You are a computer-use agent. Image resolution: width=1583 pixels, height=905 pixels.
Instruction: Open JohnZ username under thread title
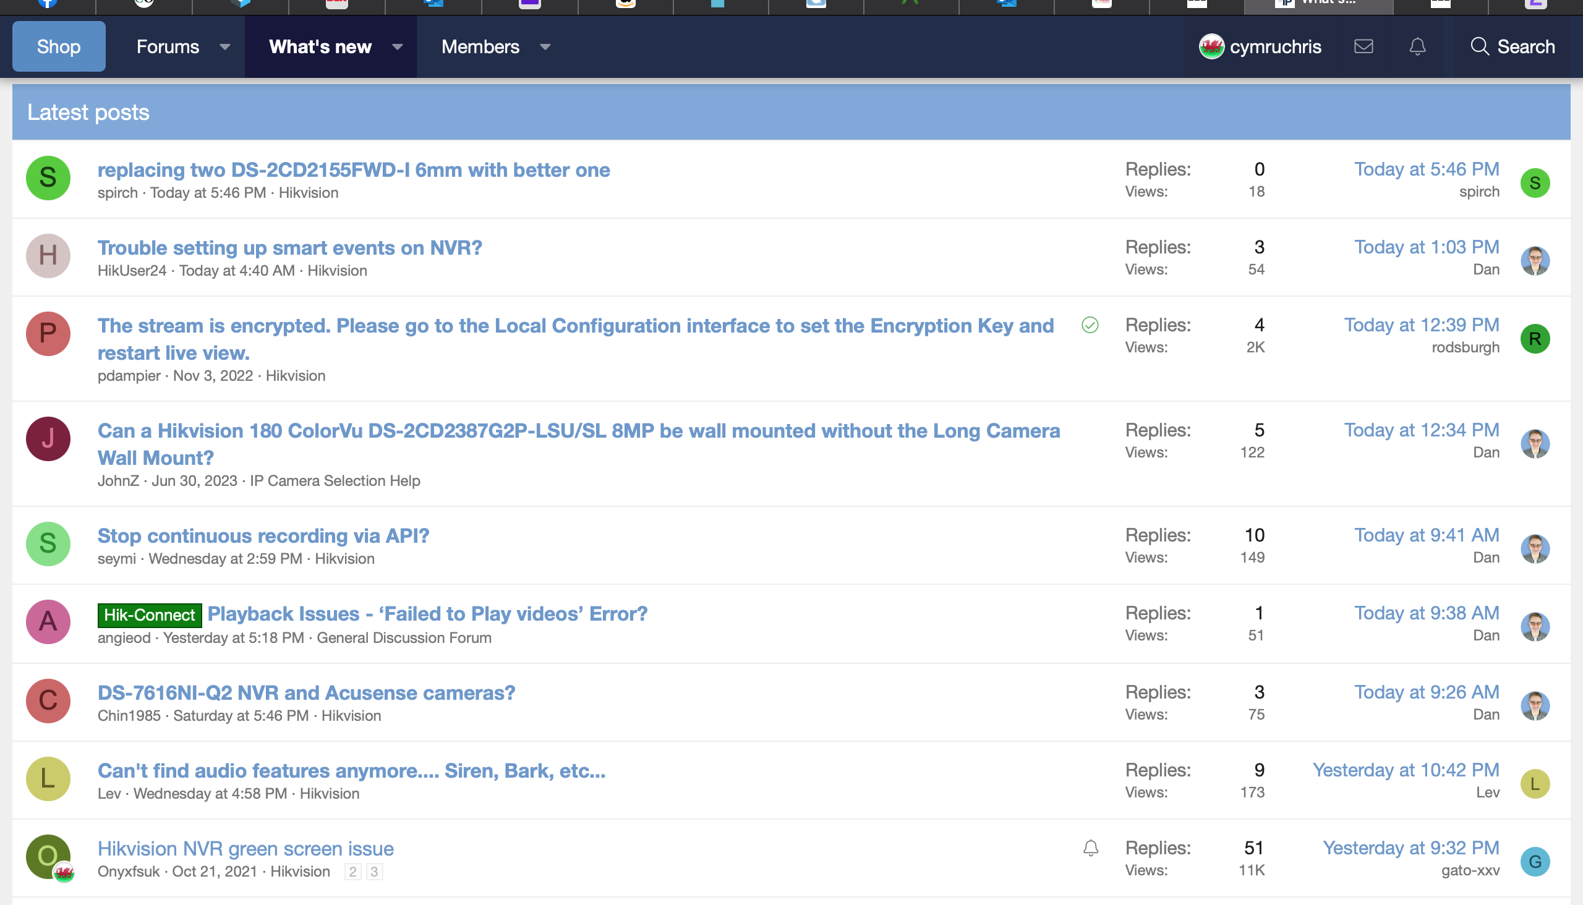tap(118, 480)
